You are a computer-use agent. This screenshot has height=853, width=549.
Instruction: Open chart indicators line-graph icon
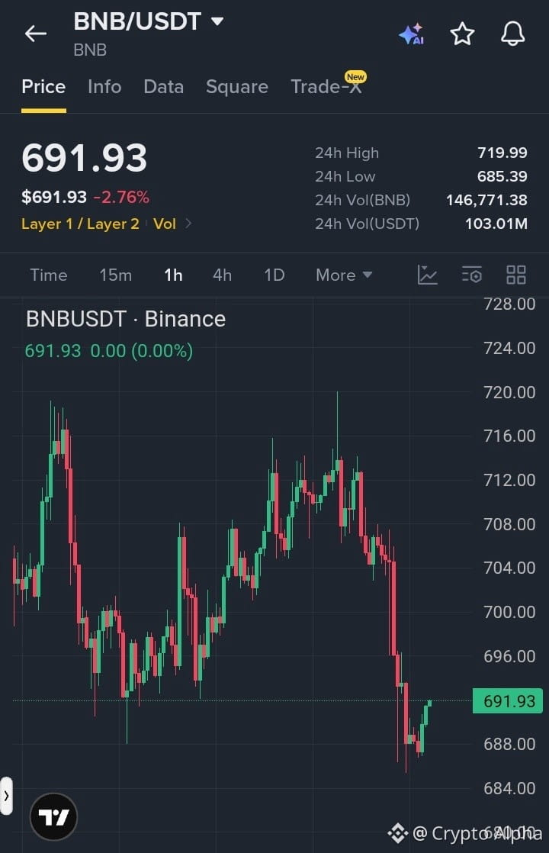coord(427,275)
